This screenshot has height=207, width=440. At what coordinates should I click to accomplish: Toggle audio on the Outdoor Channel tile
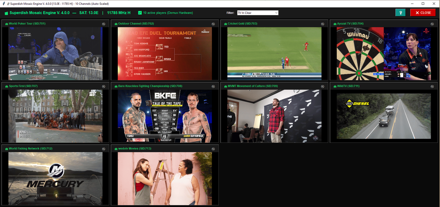[213, 24]
